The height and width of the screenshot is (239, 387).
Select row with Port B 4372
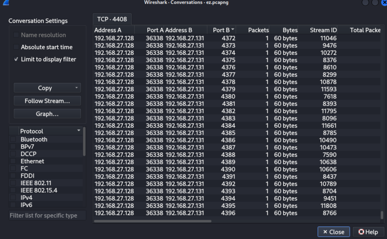[237, 38]
